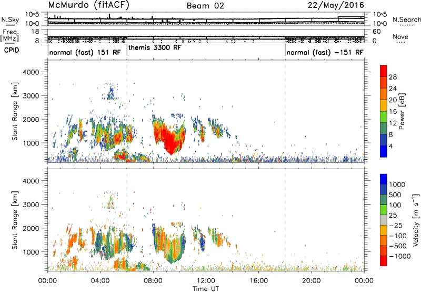This screenshot has width=421, height=292.
Task: Click the yellow Power colorbar segment between 16 and 20
Action: pyautogui.click(x=384, y=105)
